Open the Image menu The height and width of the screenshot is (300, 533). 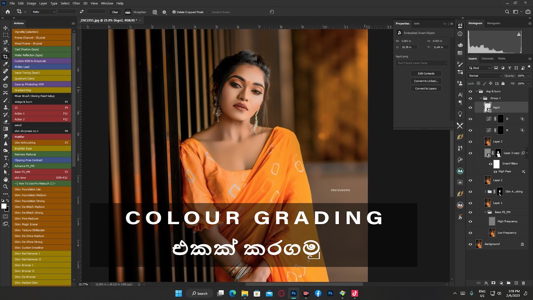pos(31,3)
